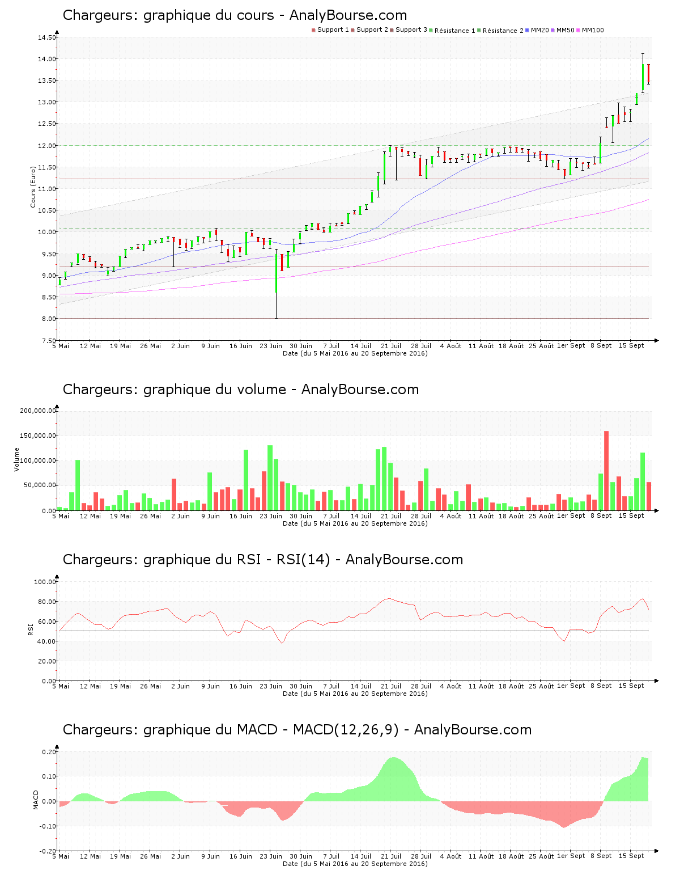
Task: Click the MM20 blue legend square
Action: [528, 30]
